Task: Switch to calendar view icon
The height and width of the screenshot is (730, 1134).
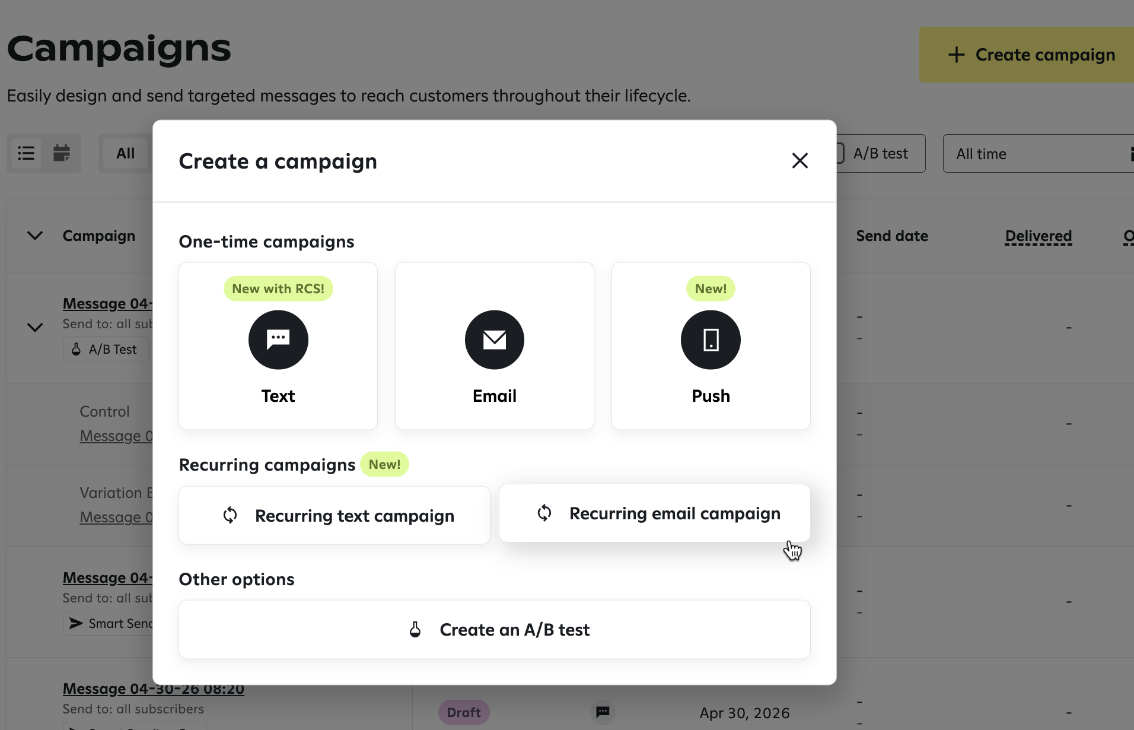Action: pyautogui.click(x=62, y=154)
